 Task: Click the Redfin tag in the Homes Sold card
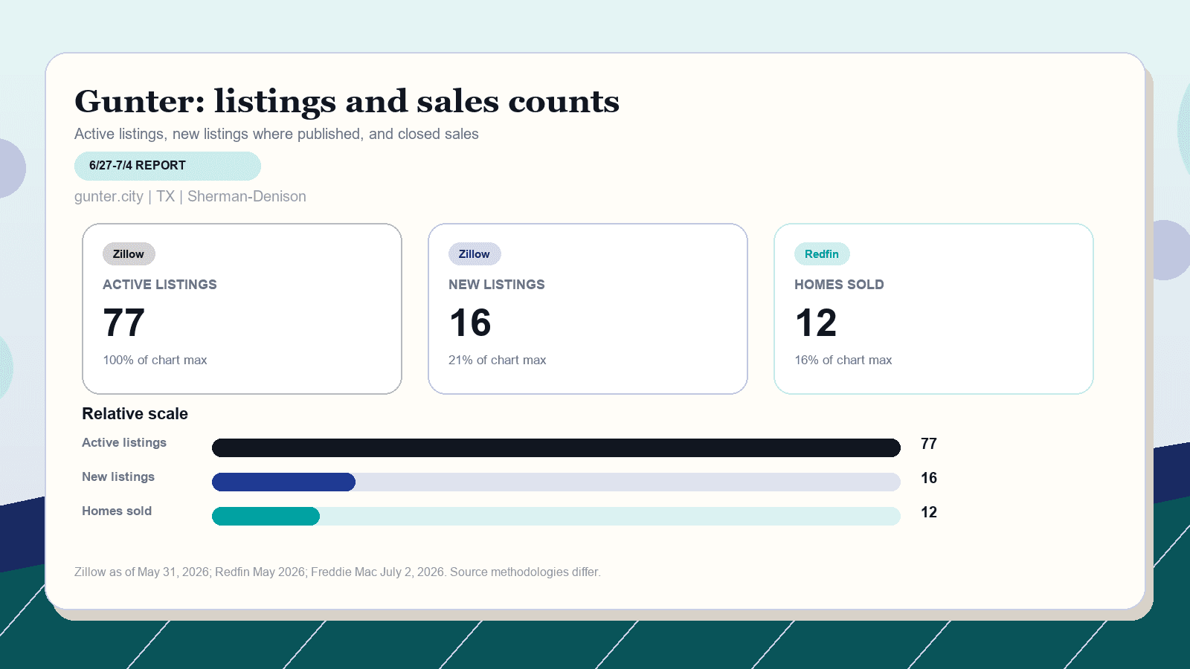pos(822,254)
